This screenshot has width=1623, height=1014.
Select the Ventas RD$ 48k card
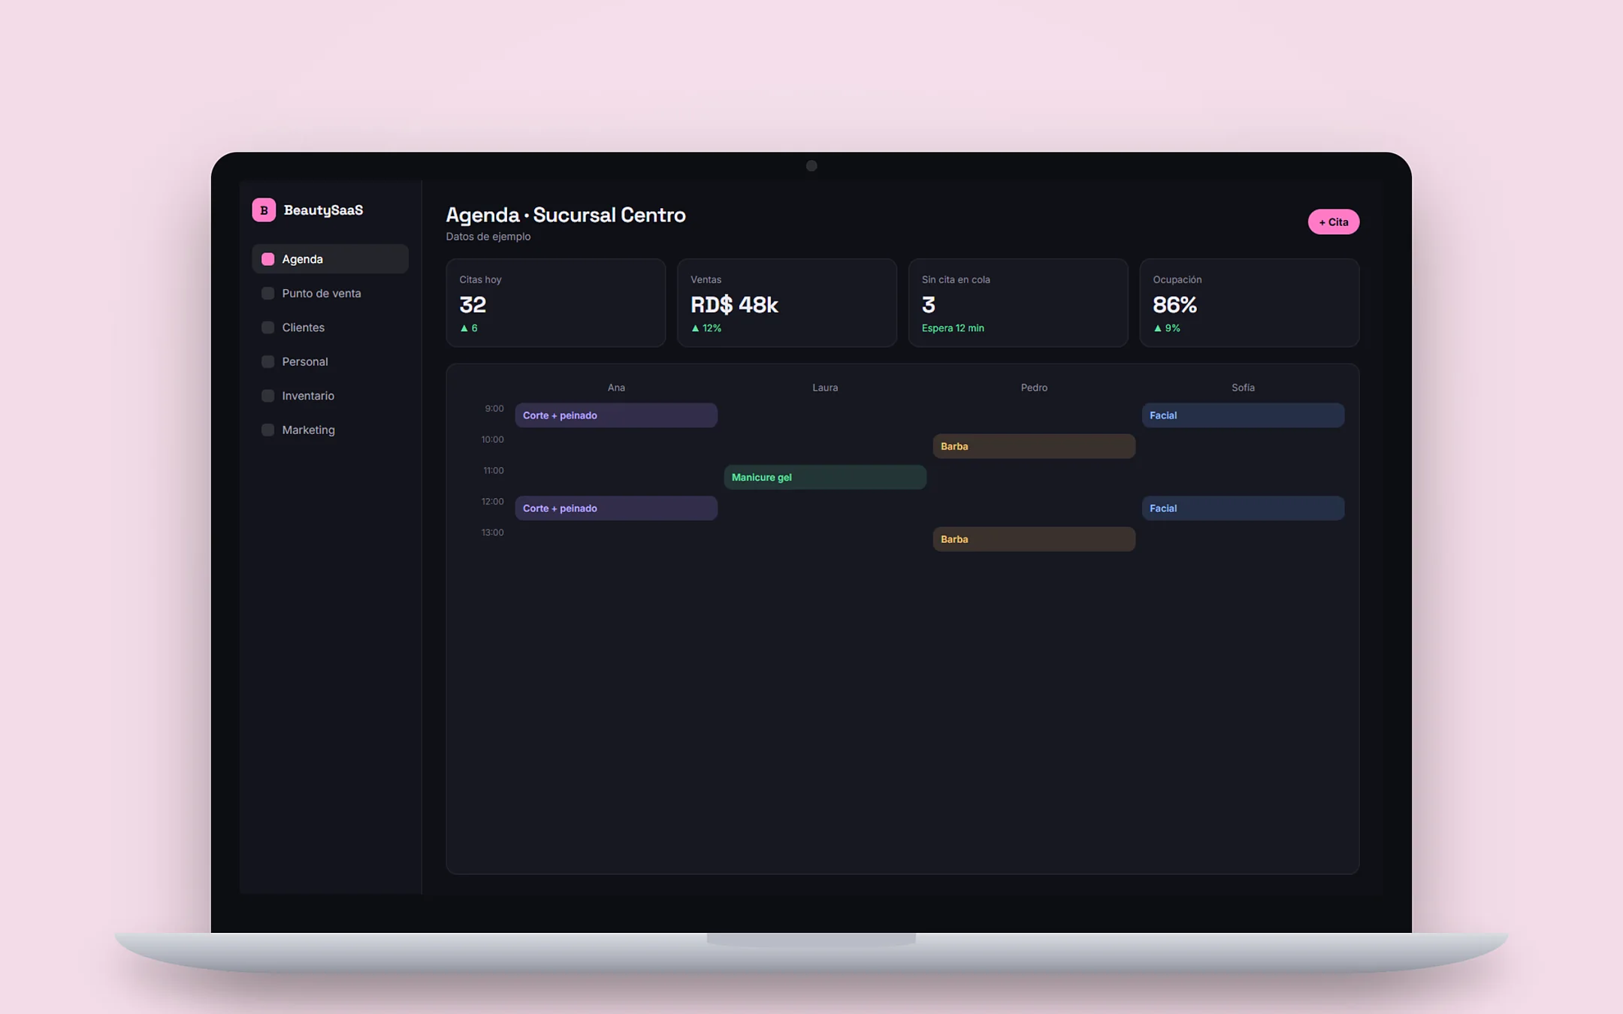pos(787,303)
